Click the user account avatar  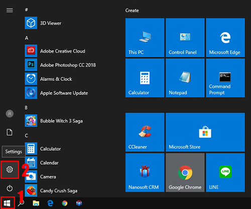[10, 114]
